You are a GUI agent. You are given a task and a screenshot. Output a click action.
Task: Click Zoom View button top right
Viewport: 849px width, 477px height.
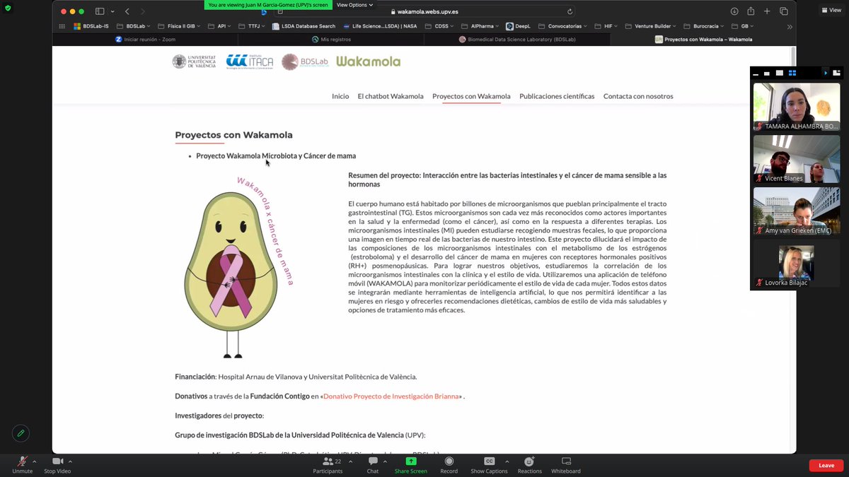(831, 10)
